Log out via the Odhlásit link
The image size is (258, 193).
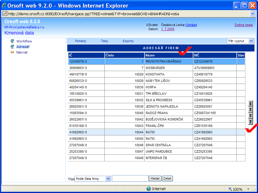(191, 25)
